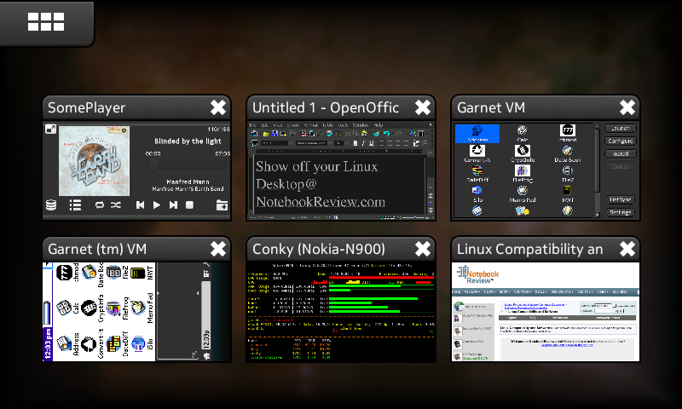Viewport: 682px width, 409px height.
Task: Close the Conky (Nokia-N900) task
Action: 422,249
